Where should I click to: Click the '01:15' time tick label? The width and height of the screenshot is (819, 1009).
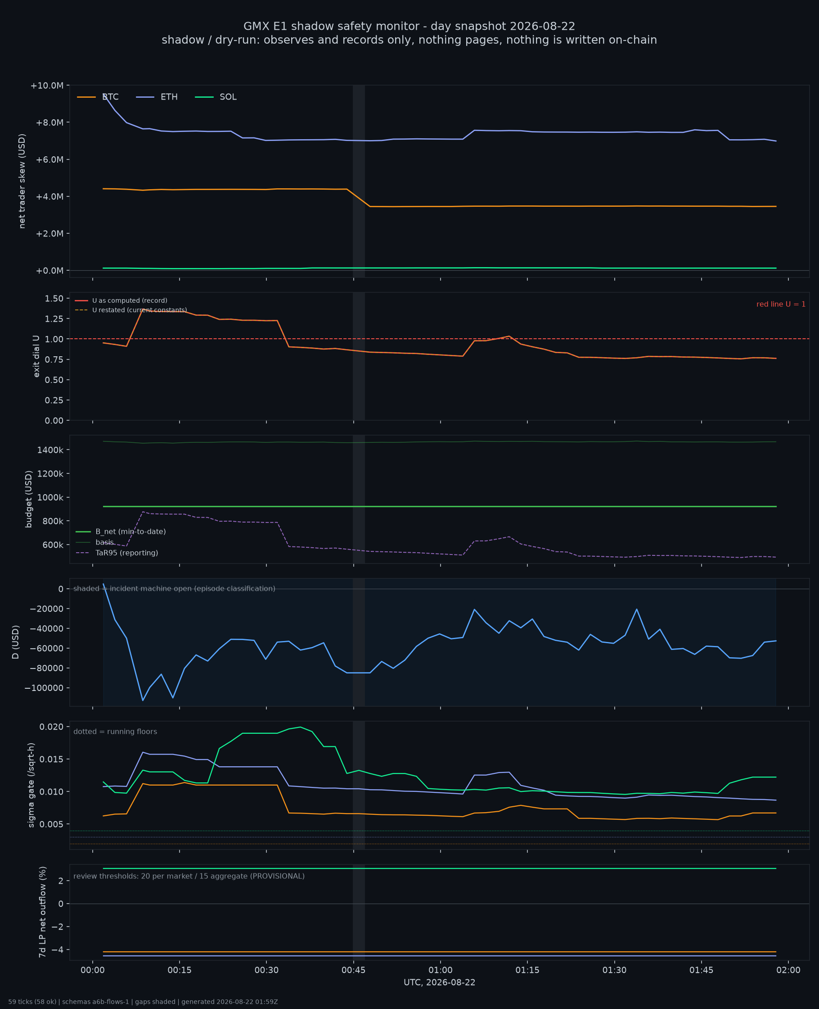pos(527,971)
